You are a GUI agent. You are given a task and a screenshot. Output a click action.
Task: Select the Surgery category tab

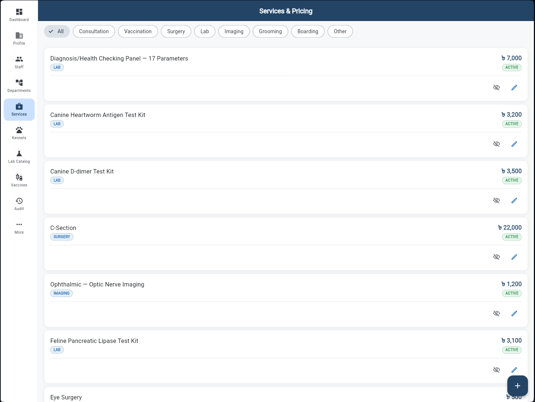click(176, 31)
